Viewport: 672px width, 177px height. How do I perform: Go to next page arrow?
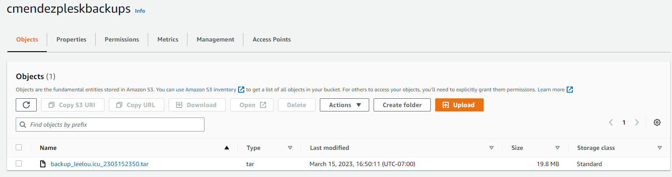[637, 122]
